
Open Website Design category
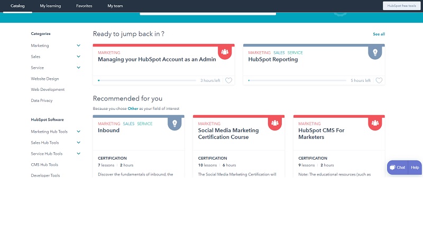point(45,79)
